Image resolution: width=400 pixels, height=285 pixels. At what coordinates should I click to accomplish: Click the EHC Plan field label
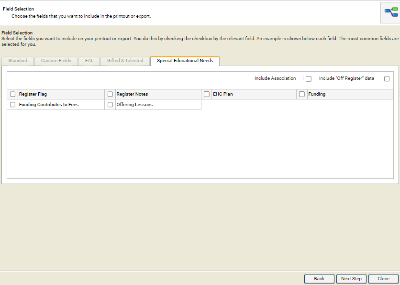pos(223,94)
